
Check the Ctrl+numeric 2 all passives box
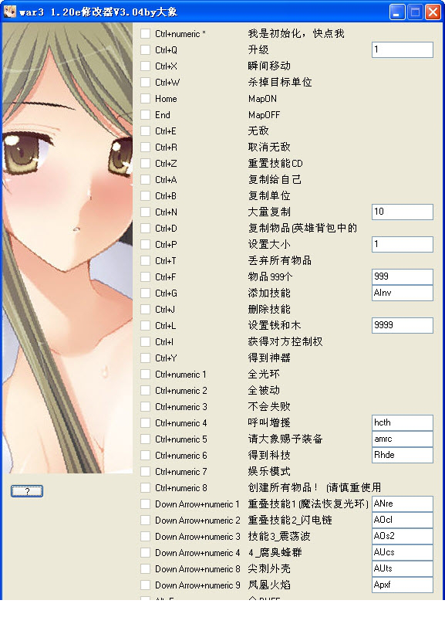point(146,391)
